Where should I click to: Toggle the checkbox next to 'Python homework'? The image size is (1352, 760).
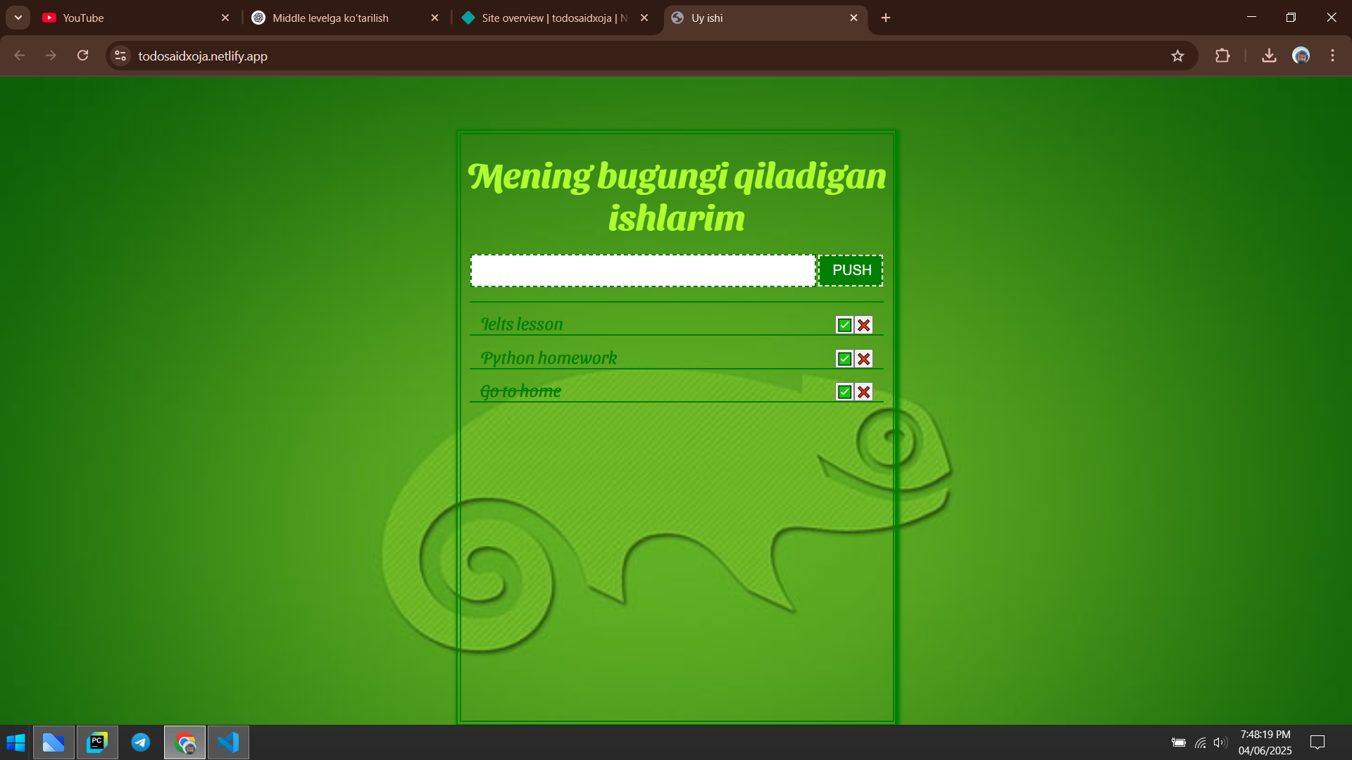click(x=843, y=358)
